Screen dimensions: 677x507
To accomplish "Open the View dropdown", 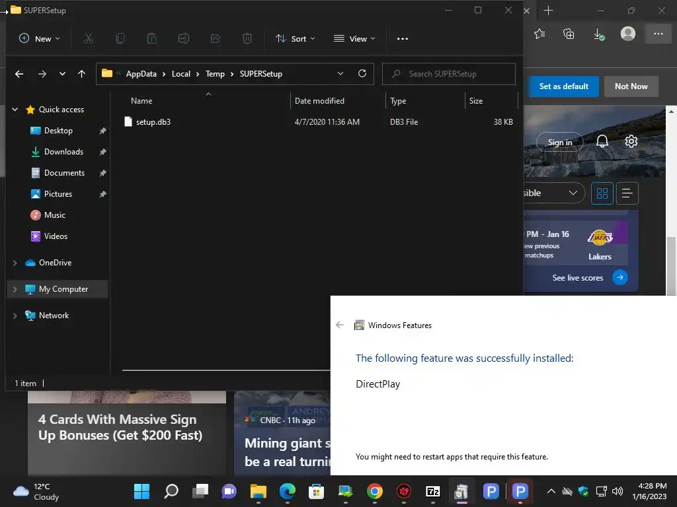I will (x=354, y=39).
